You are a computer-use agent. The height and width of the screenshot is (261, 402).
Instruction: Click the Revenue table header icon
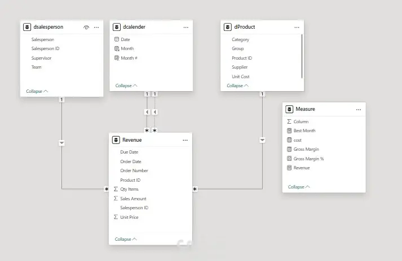[x=116, y=140]
